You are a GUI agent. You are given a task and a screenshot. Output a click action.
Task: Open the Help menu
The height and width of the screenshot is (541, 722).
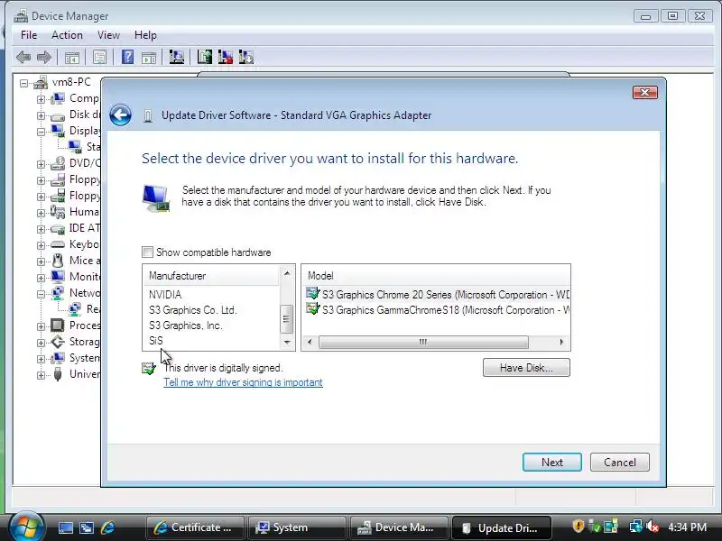145,35
